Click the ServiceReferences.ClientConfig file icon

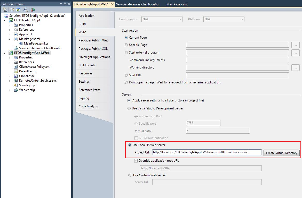[16, 48]
